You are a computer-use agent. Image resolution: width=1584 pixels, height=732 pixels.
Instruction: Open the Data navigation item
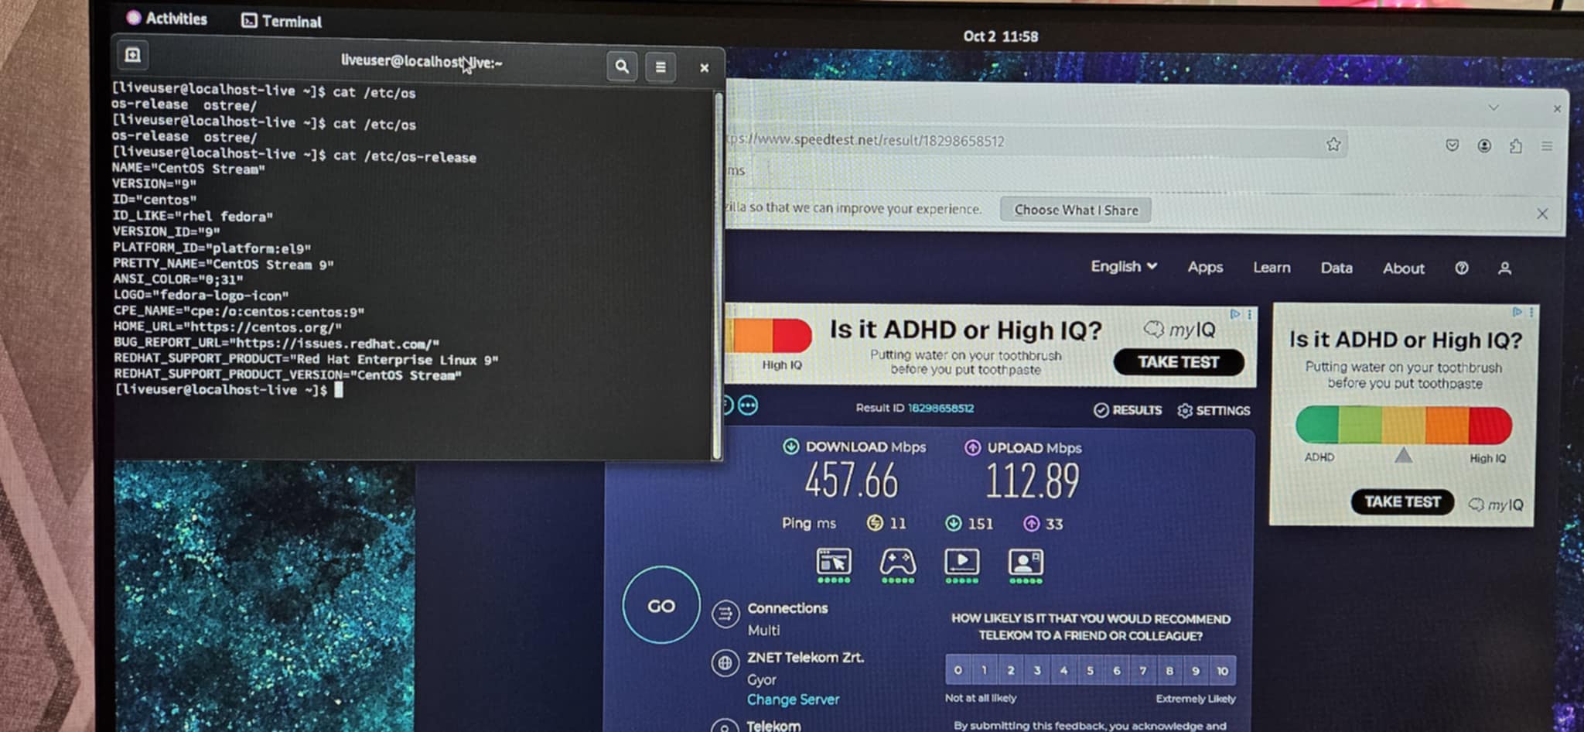[1336, 268]
